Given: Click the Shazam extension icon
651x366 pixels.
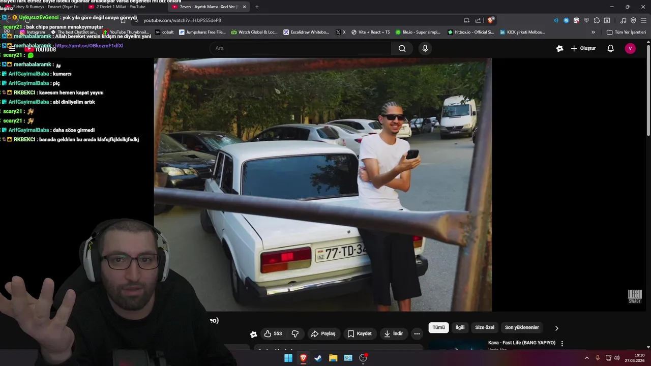Looking at the screenshot, I should (566, 20).
